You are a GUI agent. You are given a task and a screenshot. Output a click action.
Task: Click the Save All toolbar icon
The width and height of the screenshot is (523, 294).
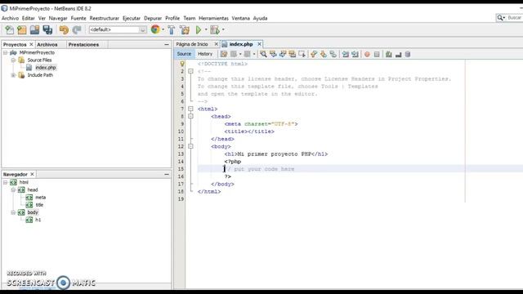pos(47,29)
